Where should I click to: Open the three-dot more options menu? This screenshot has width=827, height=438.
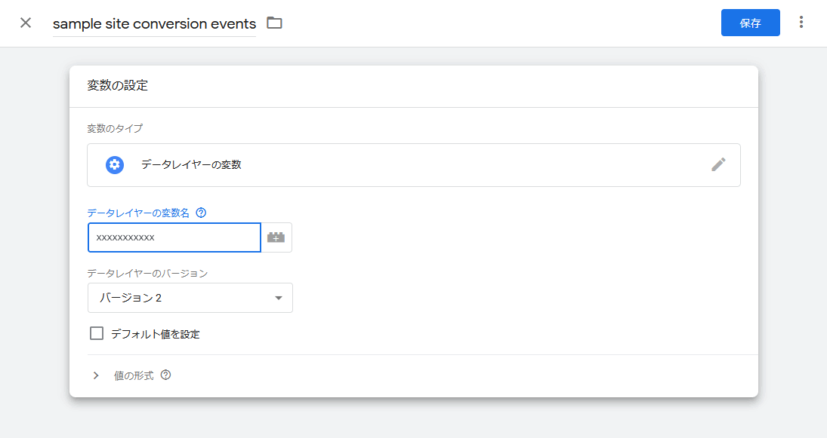[801, 23]
